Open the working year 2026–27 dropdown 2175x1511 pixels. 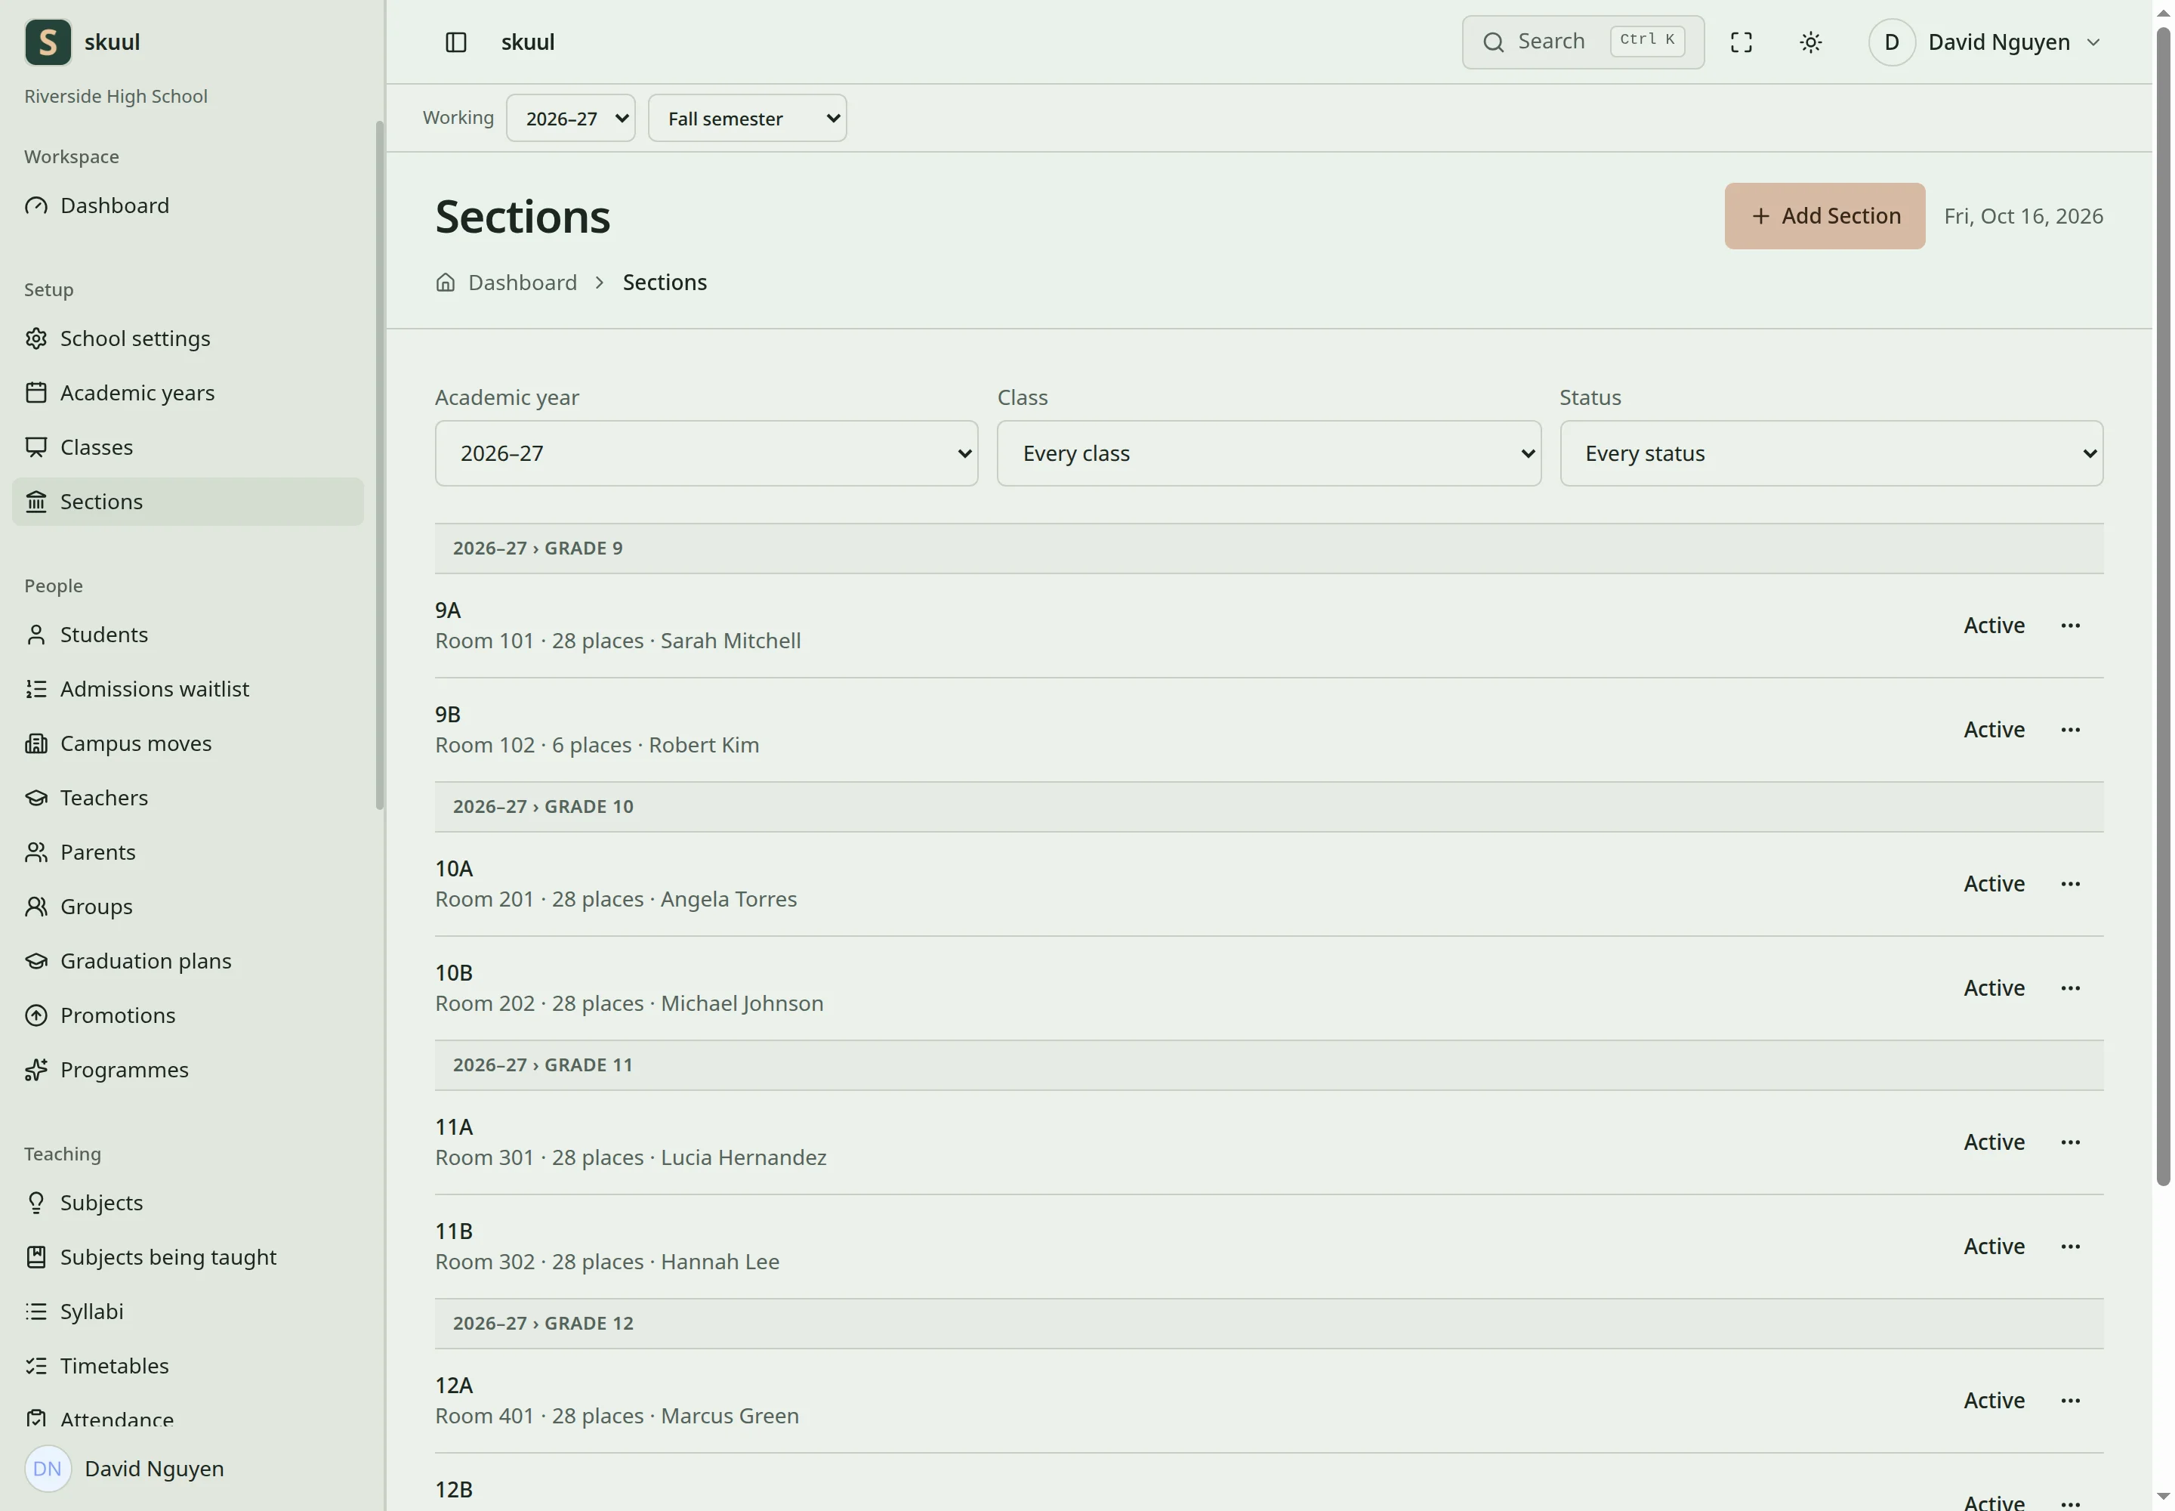(571, 119)
